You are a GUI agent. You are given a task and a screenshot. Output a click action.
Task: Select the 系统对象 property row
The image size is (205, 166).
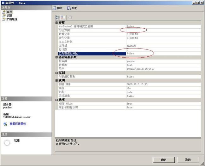pyautogui.click(x=129, y=96)
